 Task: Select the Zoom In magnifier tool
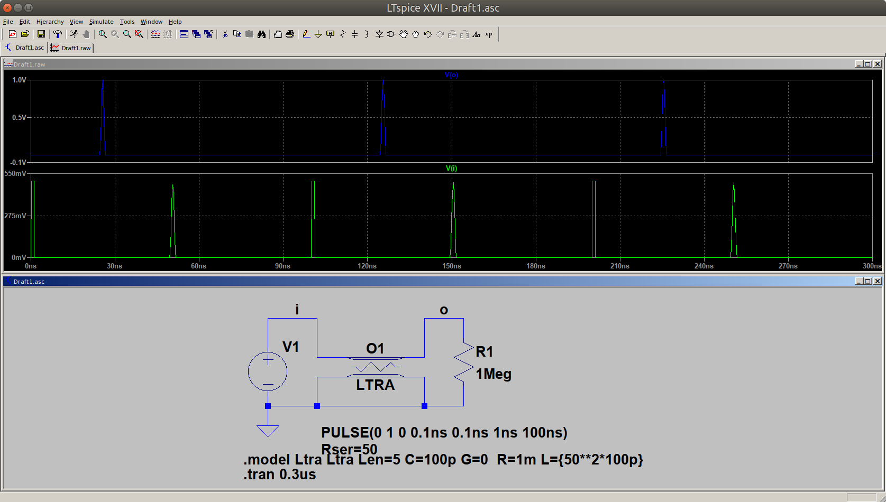click(x=103, y=34)
